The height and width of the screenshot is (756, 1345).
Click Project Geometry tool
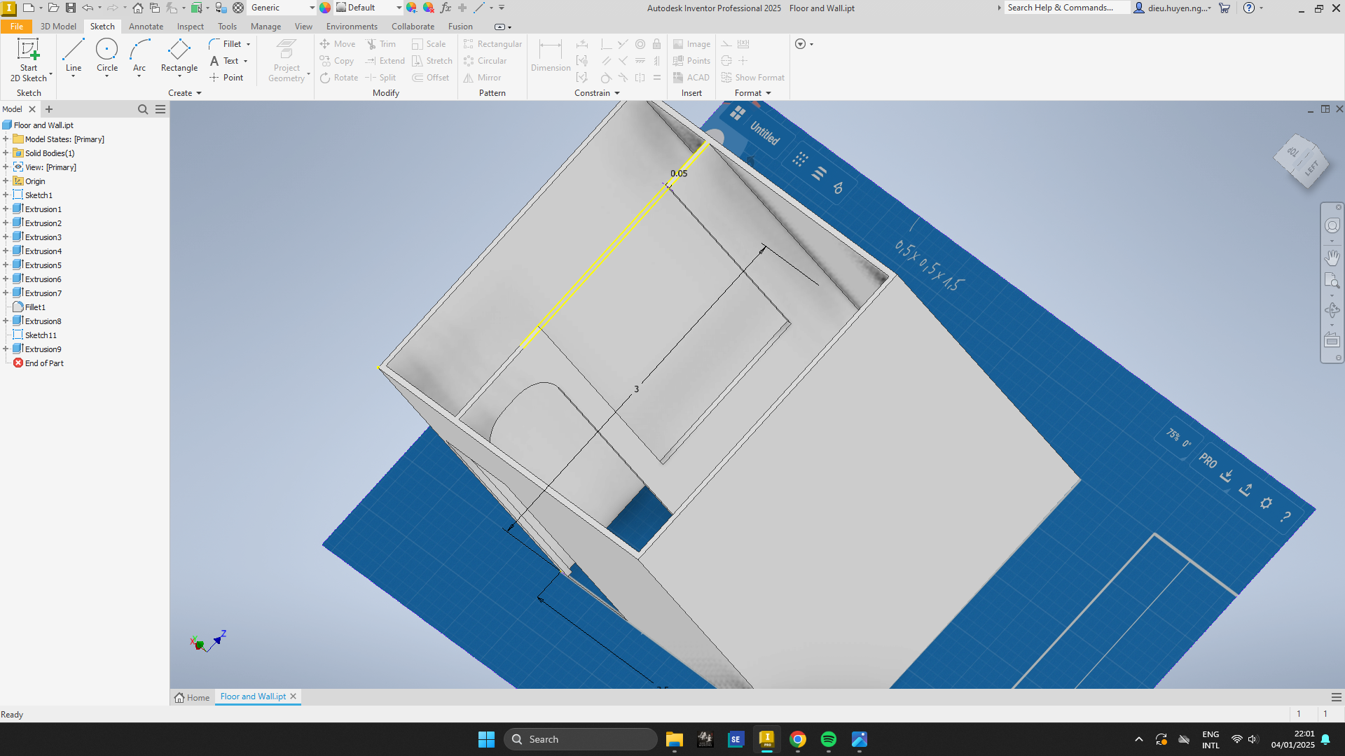pyautogui.click(x=287, y=61)
